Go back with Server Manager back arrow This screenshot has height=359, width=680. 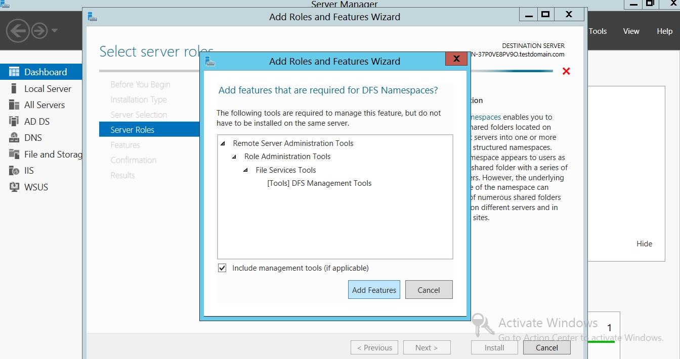click(x=17, y=31)
